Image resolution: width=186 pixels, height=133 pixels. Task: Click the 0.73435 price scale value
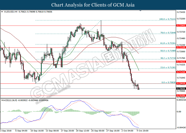(x=181, y=12)
